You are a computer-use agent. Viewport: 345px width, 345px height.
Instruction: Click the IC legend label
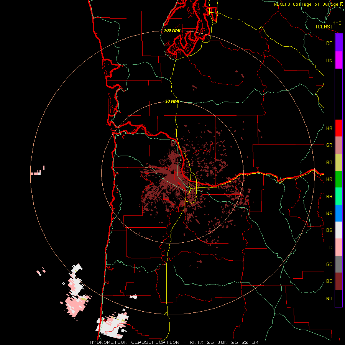329,248
